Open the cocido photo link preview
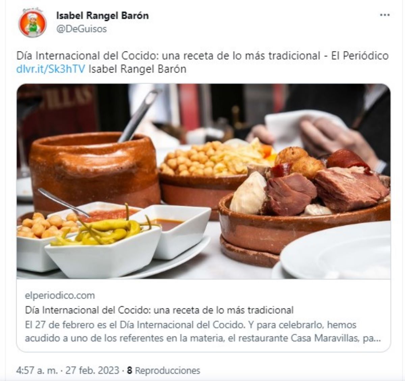This screenshot has width=405, height=381. 204,181
